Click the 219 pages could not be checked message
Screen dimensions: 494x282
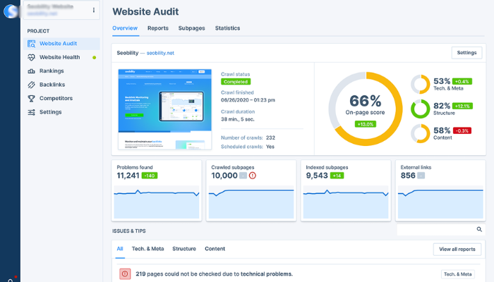(x=214, y=274)
